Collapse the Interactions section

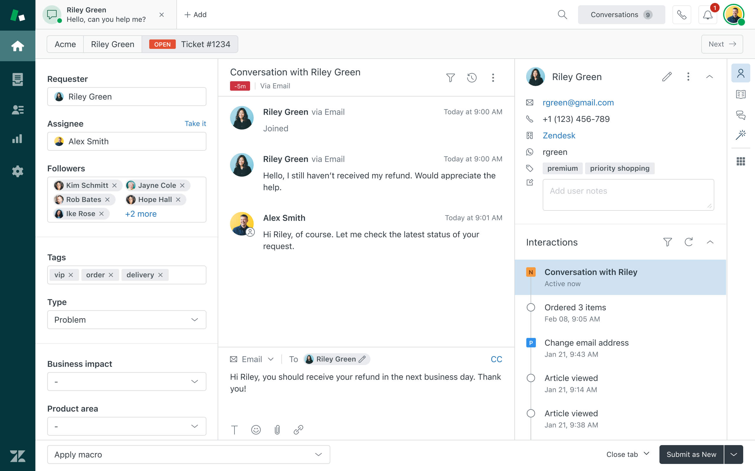pos(710,242)
